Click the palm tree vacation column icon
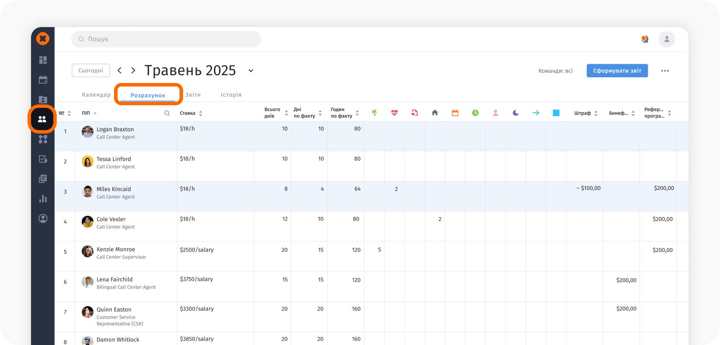Viewport: 720px width, 345px height. 374,113
